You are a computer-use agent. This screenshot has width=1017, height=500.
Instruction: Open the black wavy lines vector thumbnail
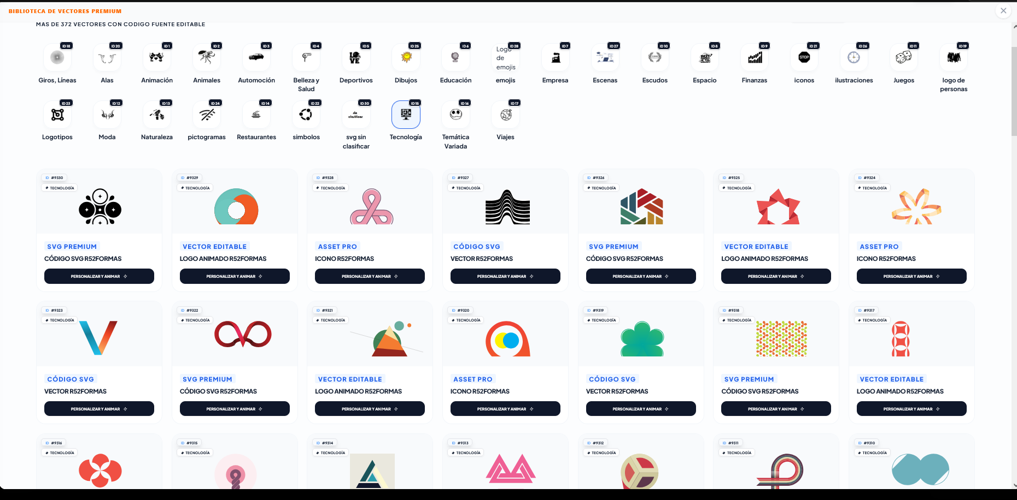click(507, 207)
